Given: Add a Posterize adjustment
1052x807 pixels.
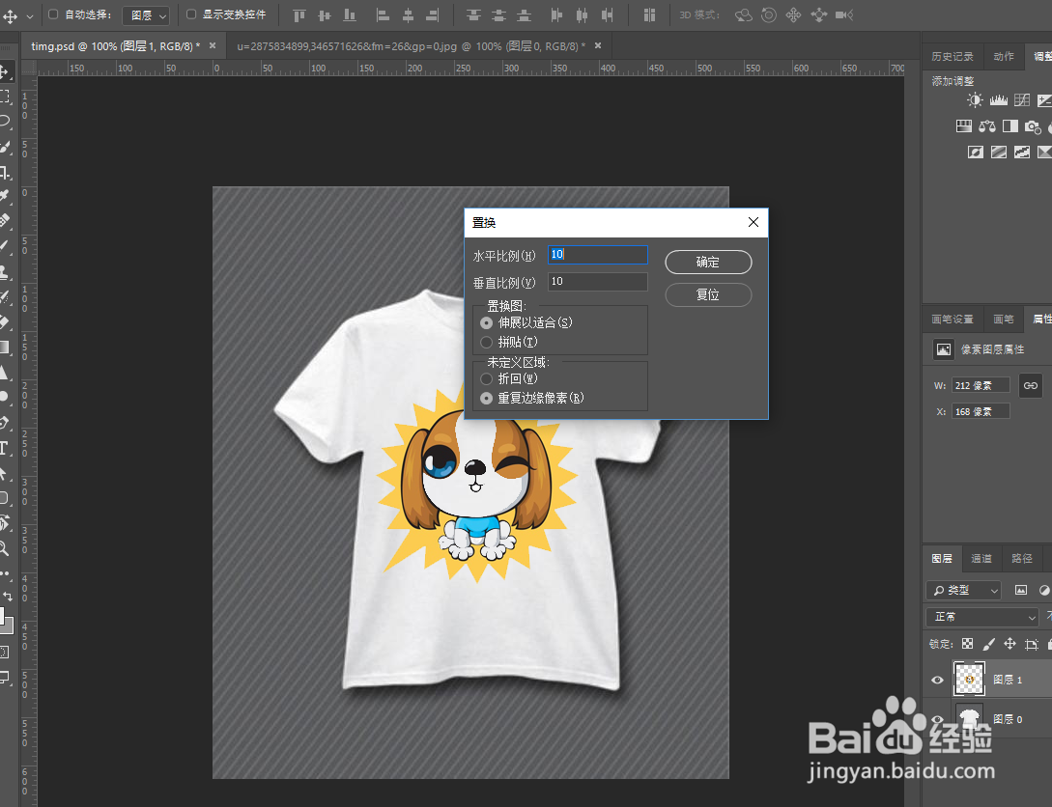Looking at the screenshot, I should [999, 153].
